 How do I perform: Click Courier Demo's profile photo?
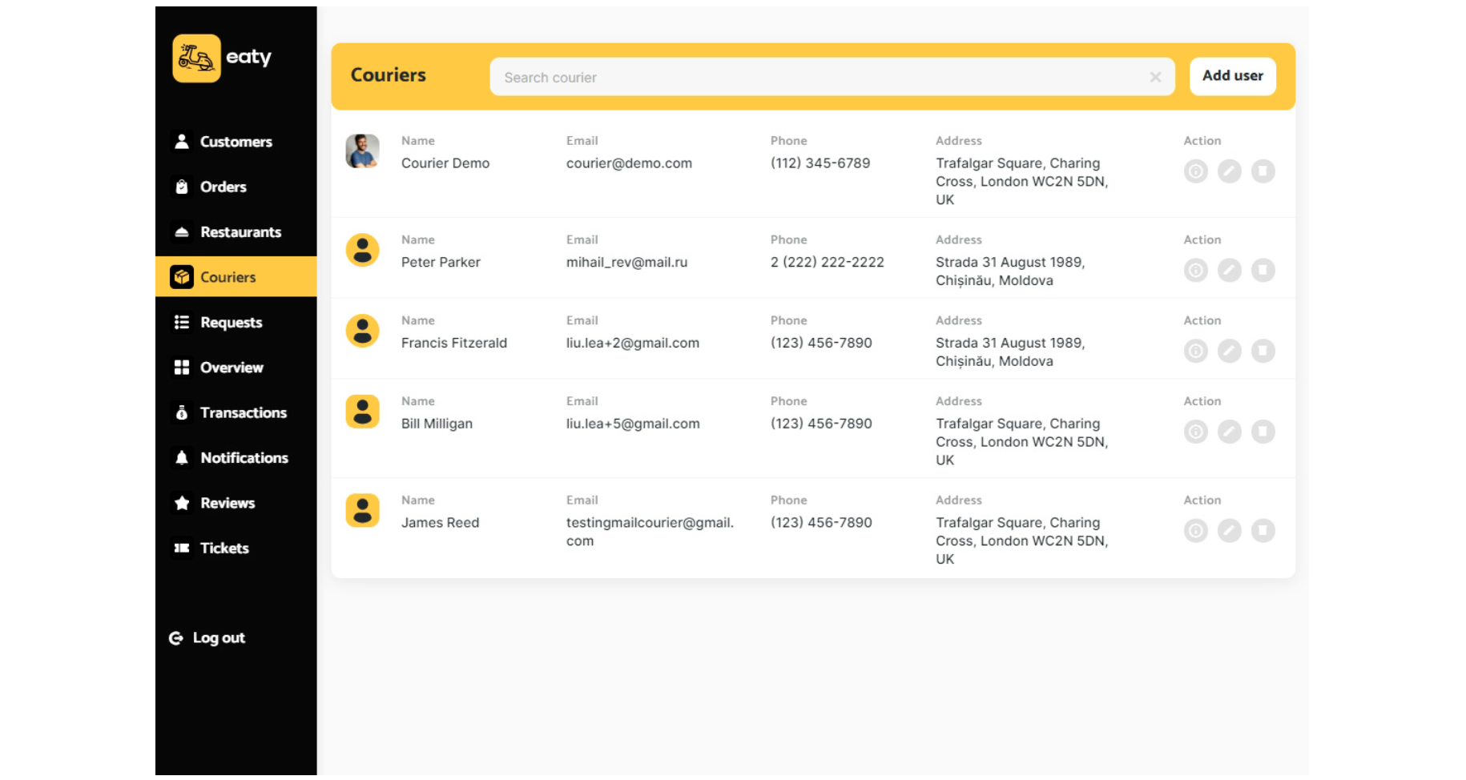[362, 151]
